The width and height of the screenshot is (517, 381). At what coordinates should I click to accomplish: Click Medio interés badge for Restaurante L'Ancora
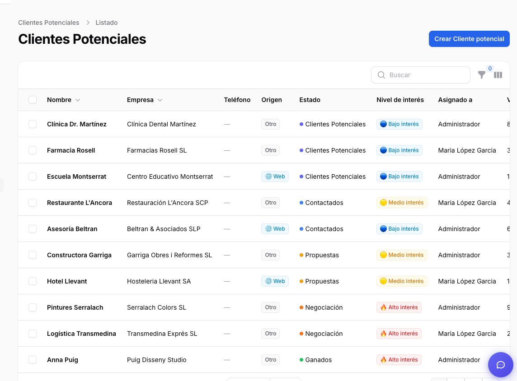(x=402, y=203)
